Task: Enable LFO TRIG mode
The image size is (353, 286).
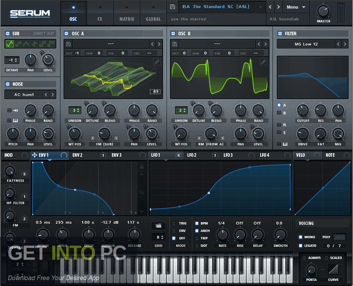Action: coord(174,223)
